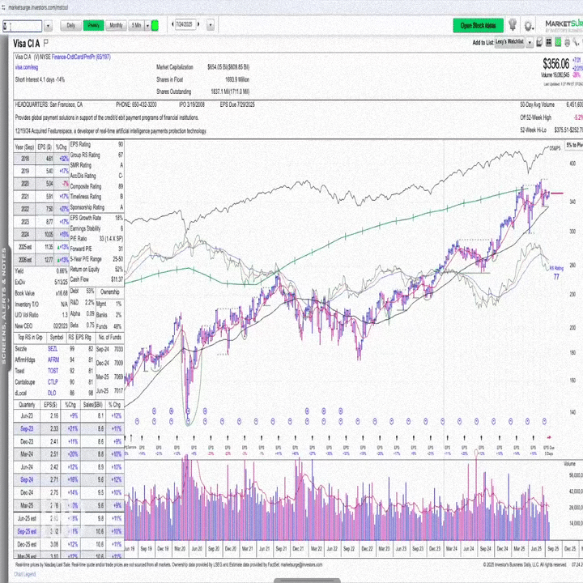The width and height of the screenshot is (583, 583).
Task: Open the lightbulb tips icon
Action: click(x=513, y=25)
